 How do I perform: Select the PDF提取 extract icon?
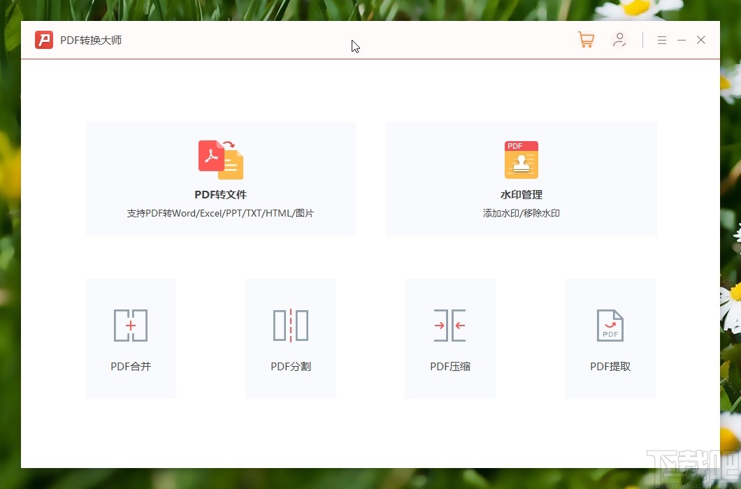[x=610, y=325]
